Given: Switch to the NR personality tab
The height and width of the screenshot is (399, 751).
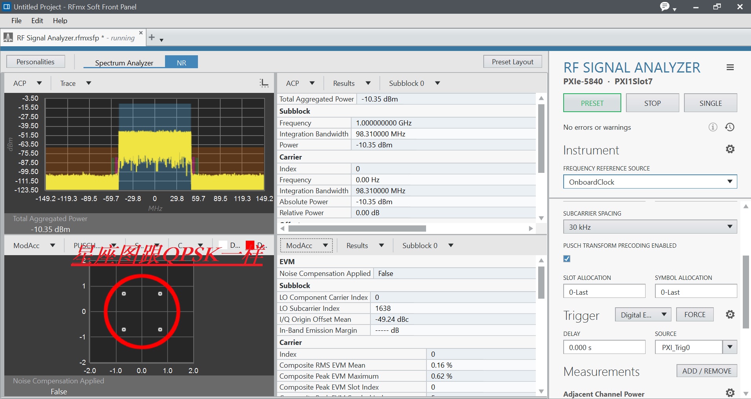Looking at the screenshot, I should point(181,62).
